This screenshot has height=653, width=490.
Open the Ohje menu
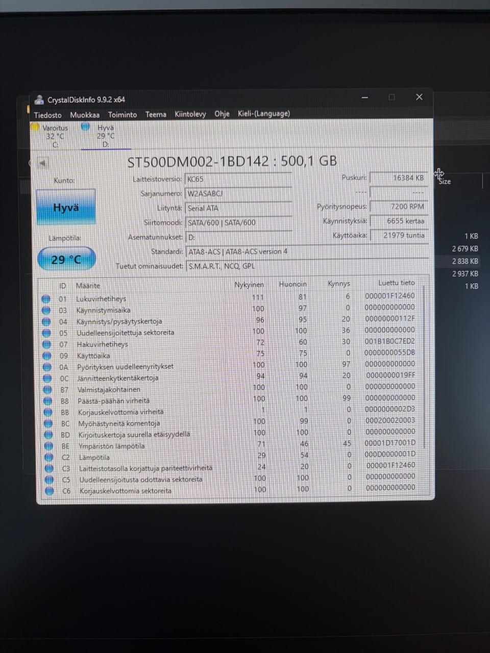222,114
